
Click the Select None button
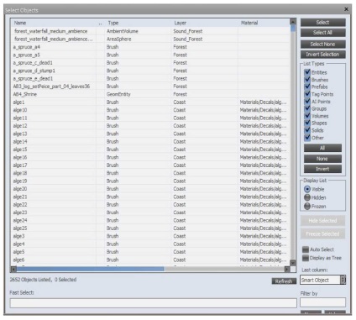322,44
